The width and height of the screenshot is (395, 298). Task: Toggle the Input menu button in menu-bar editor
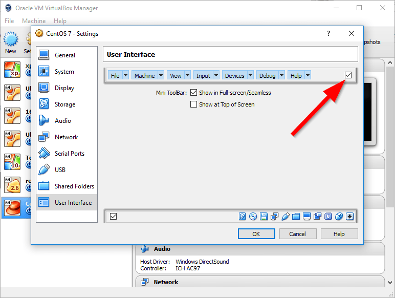[x=203, y=75]
